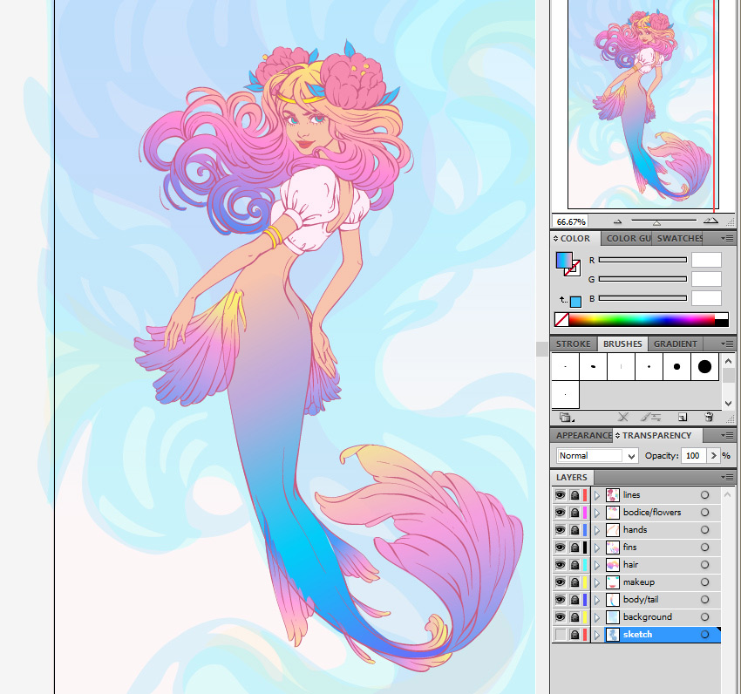Screen dimensions: 741x694
Task: Click the zoom out mountains icon in Navigator
Action: (618, 221)
